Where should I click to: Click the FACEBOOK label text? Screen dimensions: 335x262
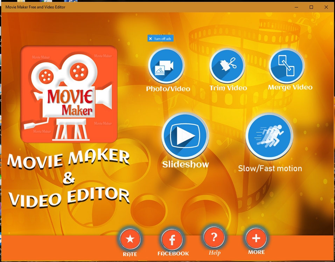(173, 254)
